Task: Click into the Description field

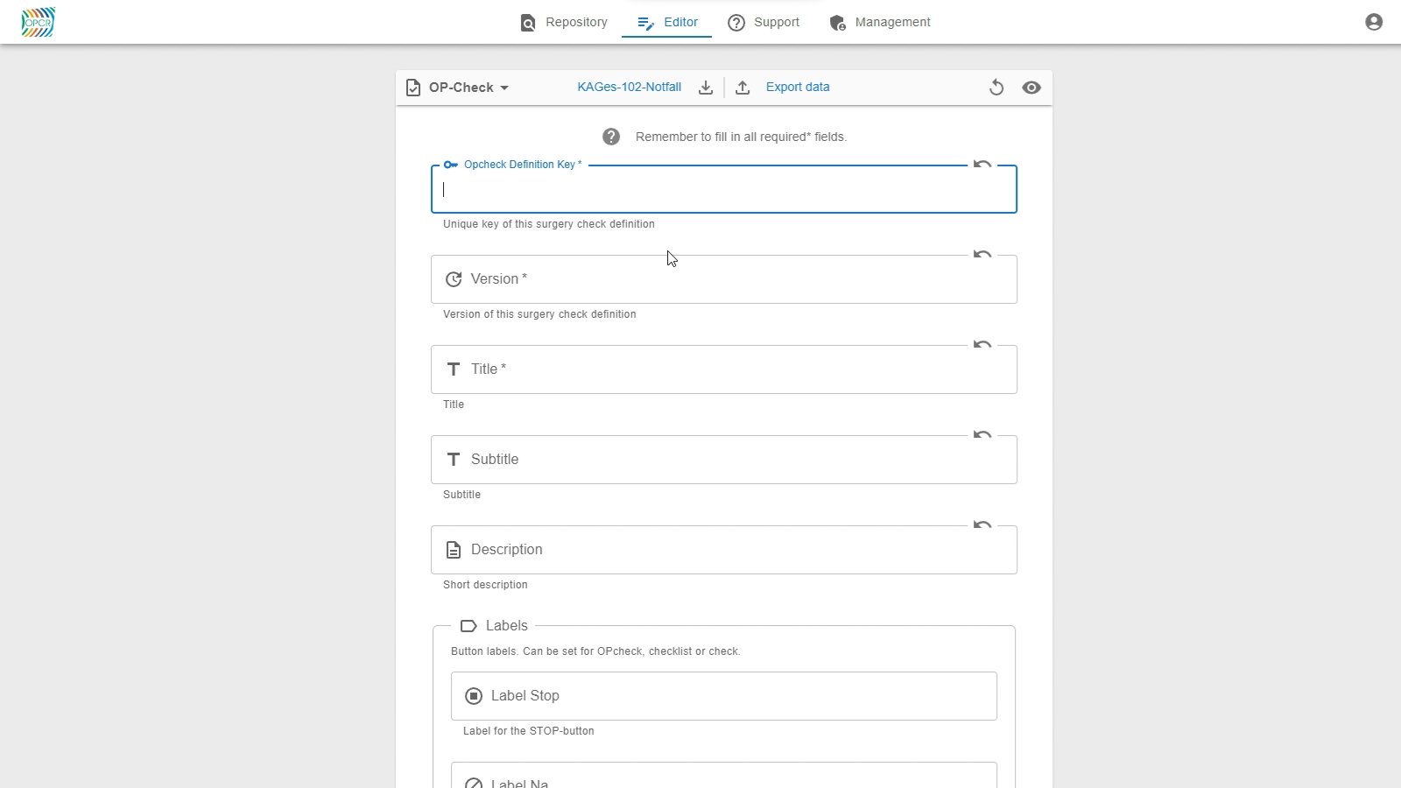Action: point(724,550)
